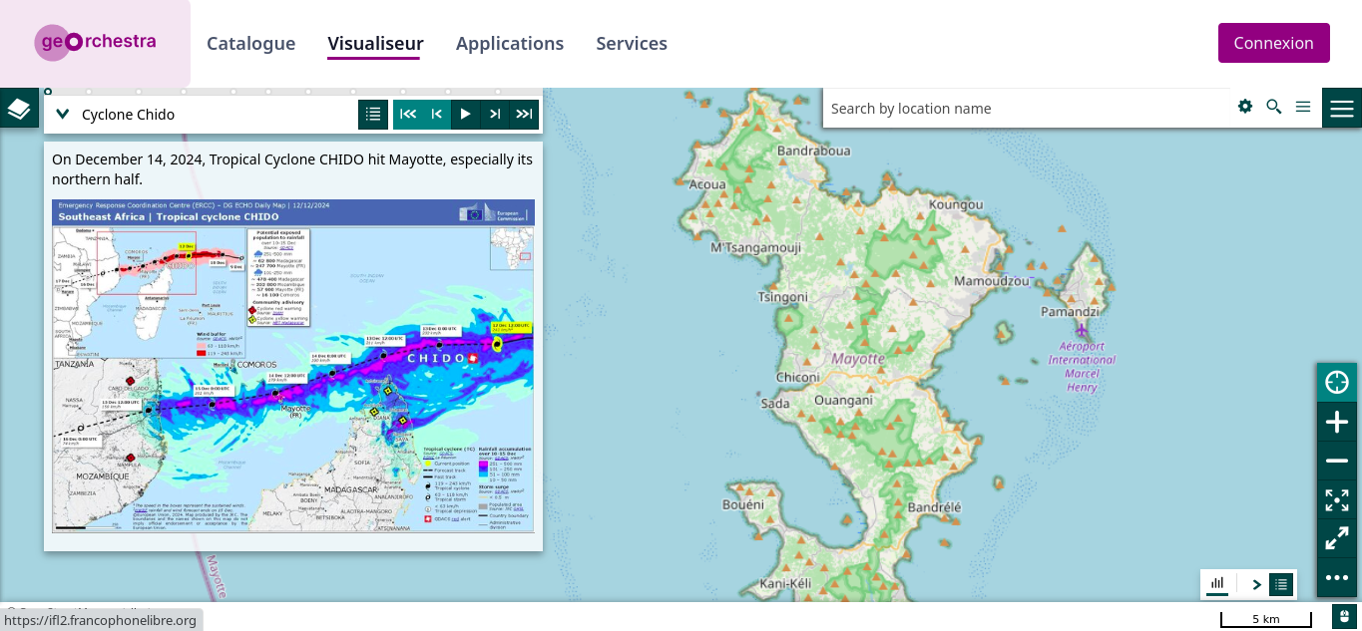Focus the location name search field
Image resolution: width=1362 pixels, height=631 pixels.
coord(1028,108)
